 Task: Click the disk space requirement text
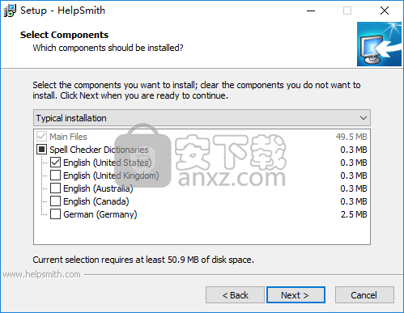click(143, 260)
